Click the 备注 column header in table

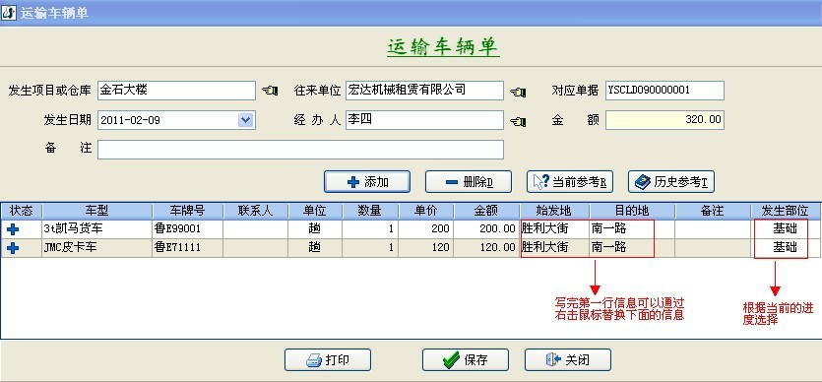pyautogui.click(x=713, y=211)
